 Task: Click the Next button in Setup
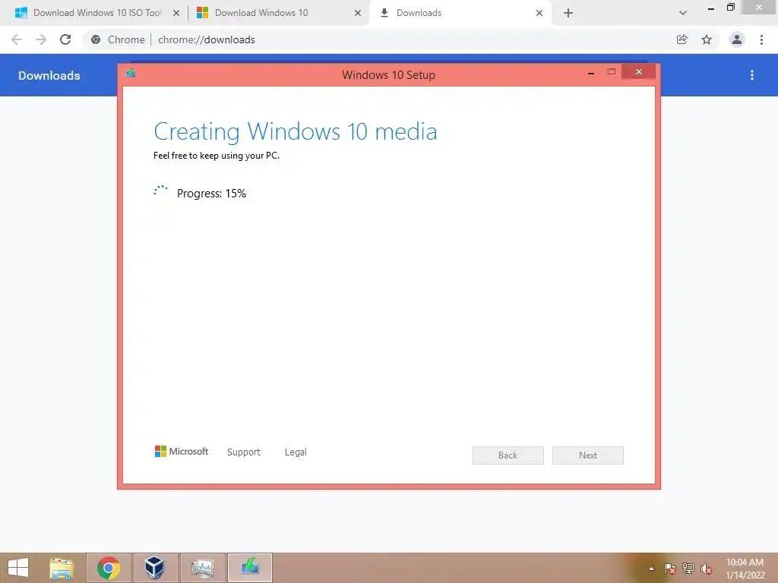coord(588,455)
